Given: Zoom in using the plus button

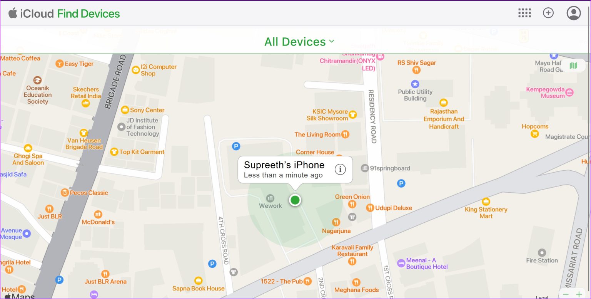Looking at the screenshot, I should click(579, 294).
